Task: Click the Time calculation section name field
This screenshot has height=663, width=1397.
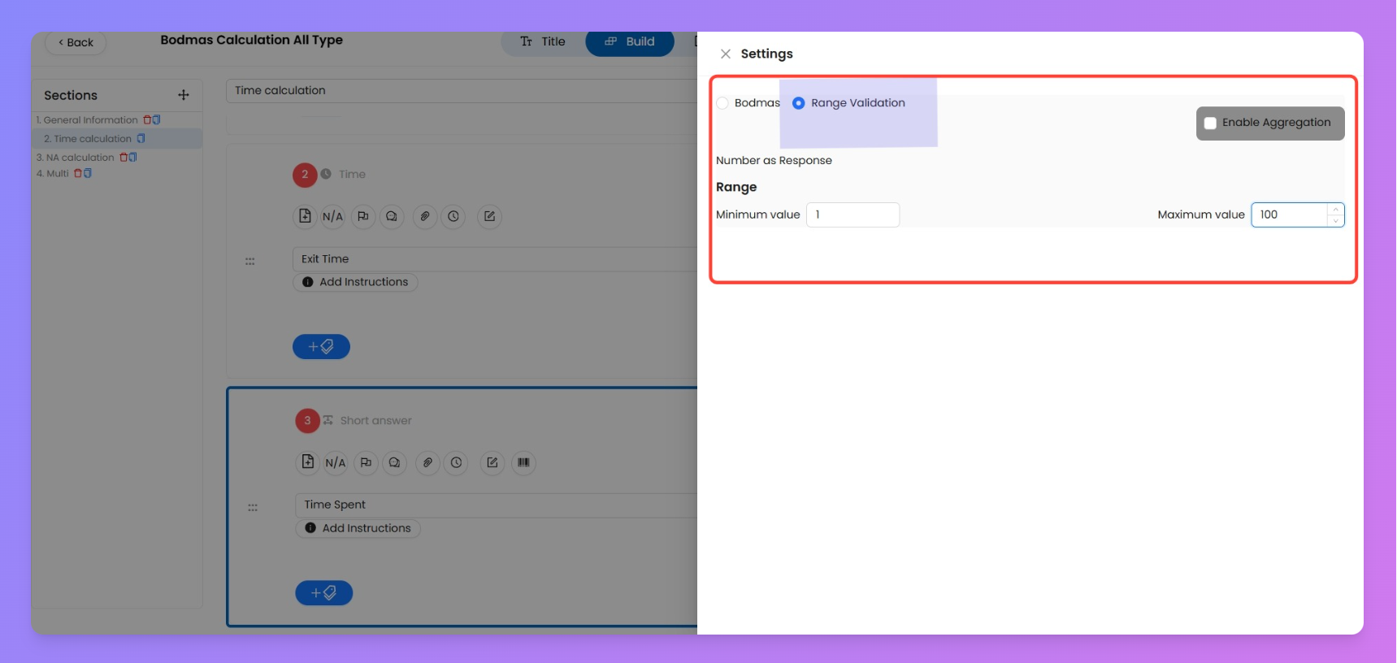Action: (x=461, y=91)
